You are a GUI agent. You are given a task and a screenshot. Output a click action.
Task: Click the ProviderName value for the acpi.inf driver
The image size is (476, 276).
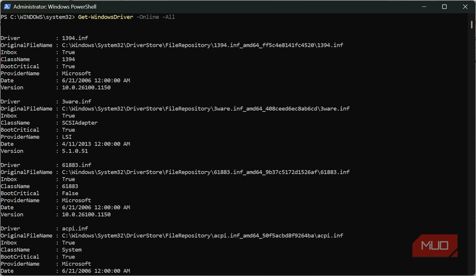click(77, 264)
